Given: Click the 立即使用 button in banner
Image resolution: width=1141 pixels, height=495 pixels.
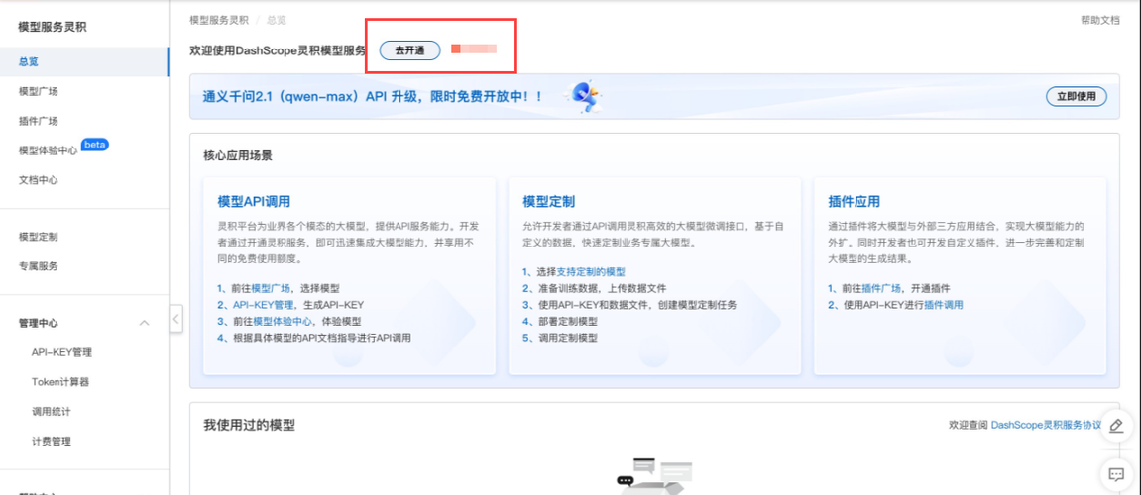Looking at the screenshot, I should coord(1077,96).
